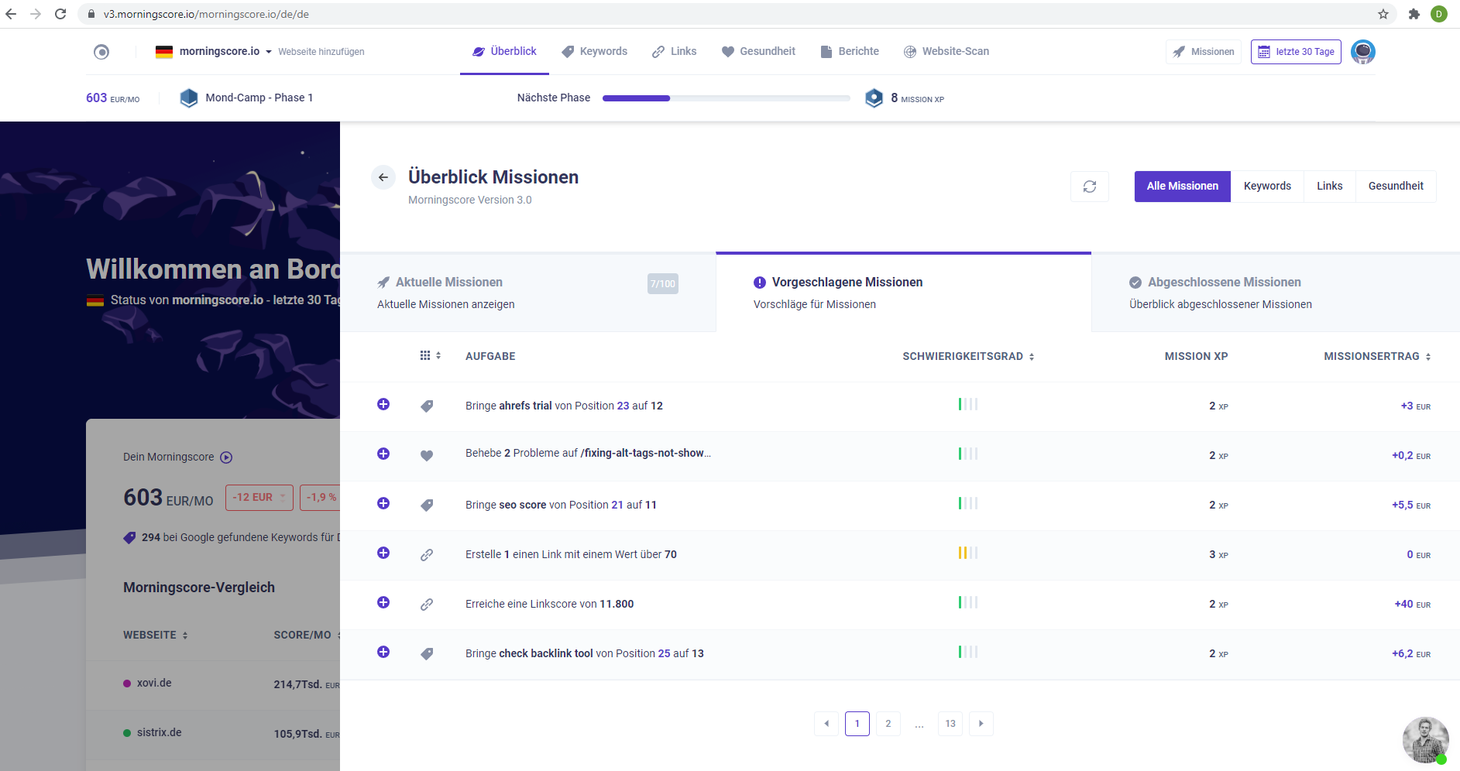The height and width of the screenshot is (771, 1460).
Task: Bookmark this page with the star icon
Action: click(1383, 14)
